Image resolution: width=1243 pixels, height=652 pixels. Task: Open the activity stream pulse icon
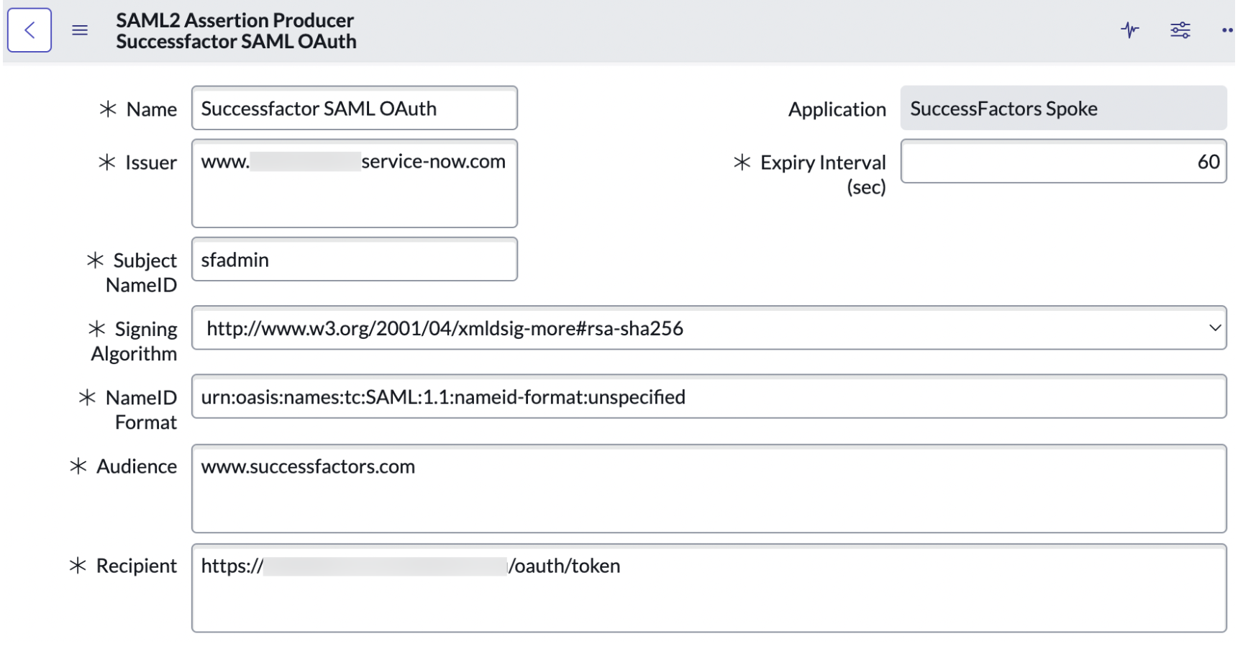click(x=1130, y=30)
